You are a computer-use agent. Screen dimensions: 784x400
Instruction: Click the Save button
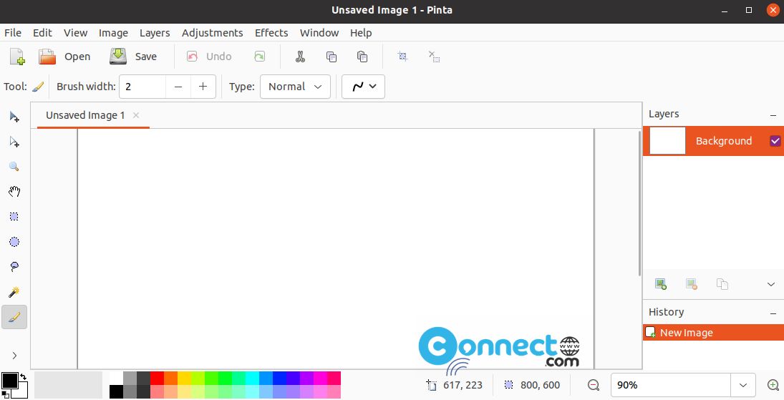pyautogui.click(x=133, y=57)
